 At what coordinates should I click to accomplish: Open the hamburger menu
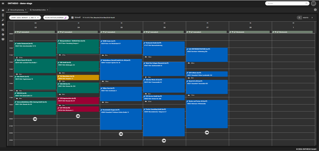pos(3,3)
